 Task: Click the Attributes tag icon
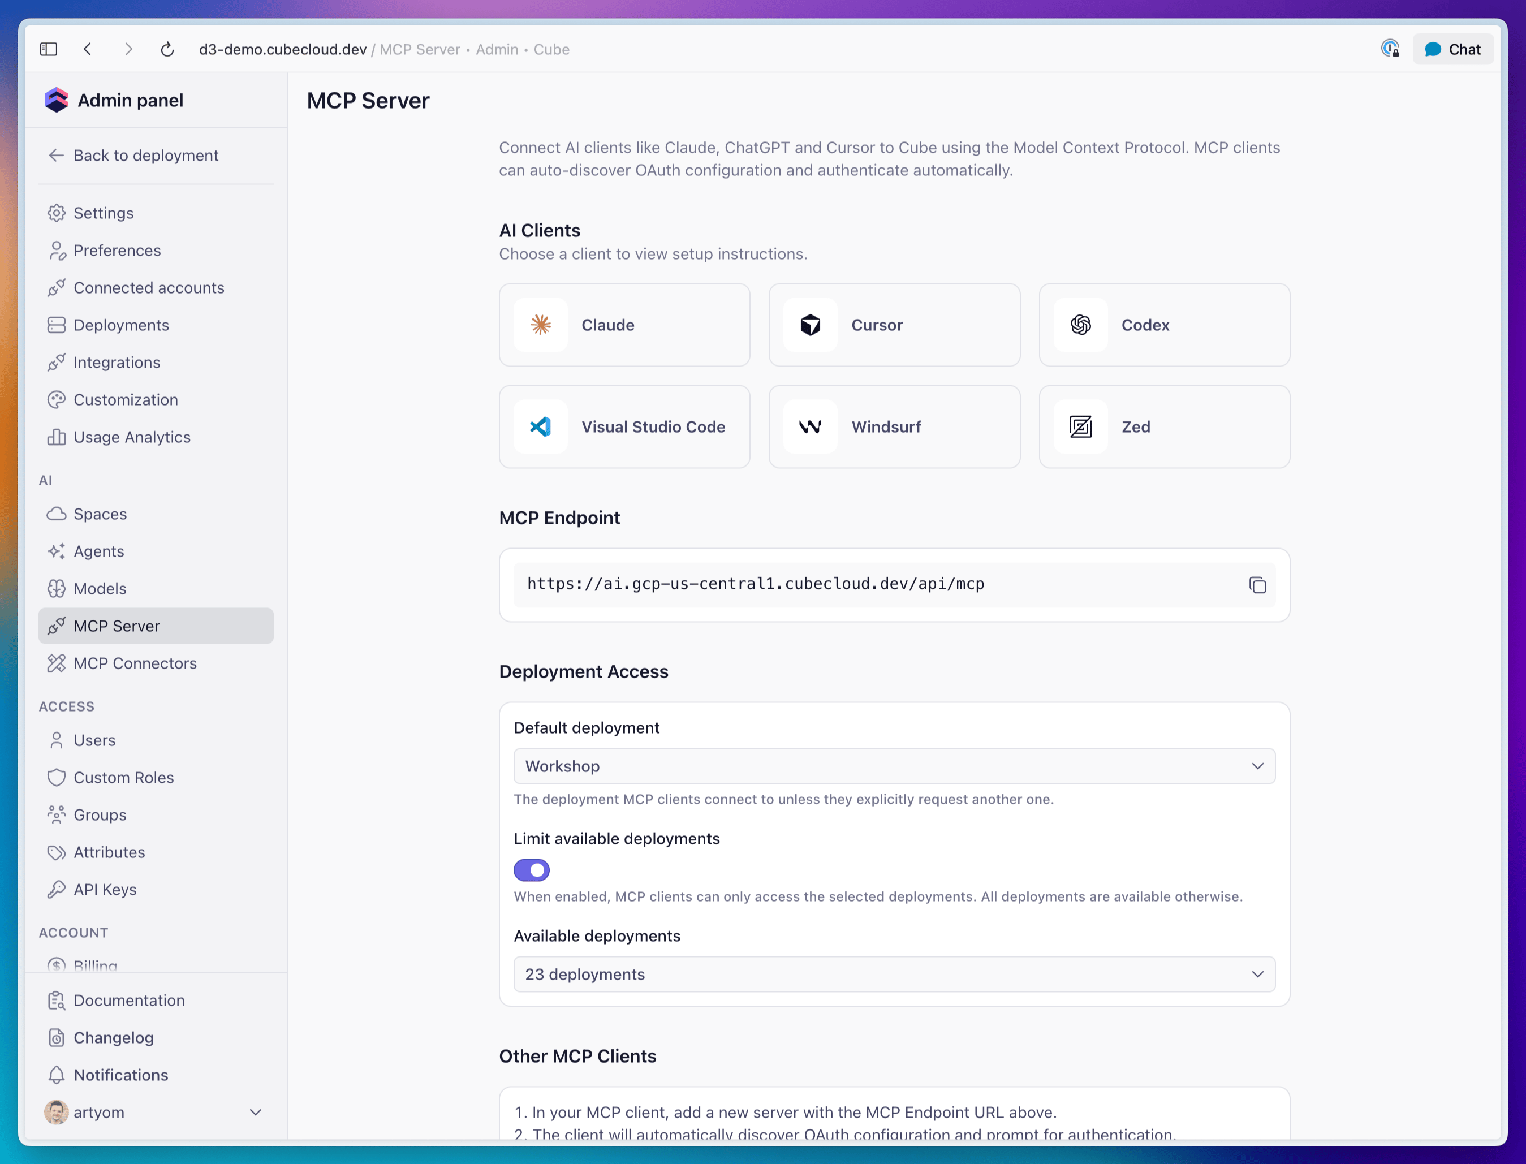[56, 852]
